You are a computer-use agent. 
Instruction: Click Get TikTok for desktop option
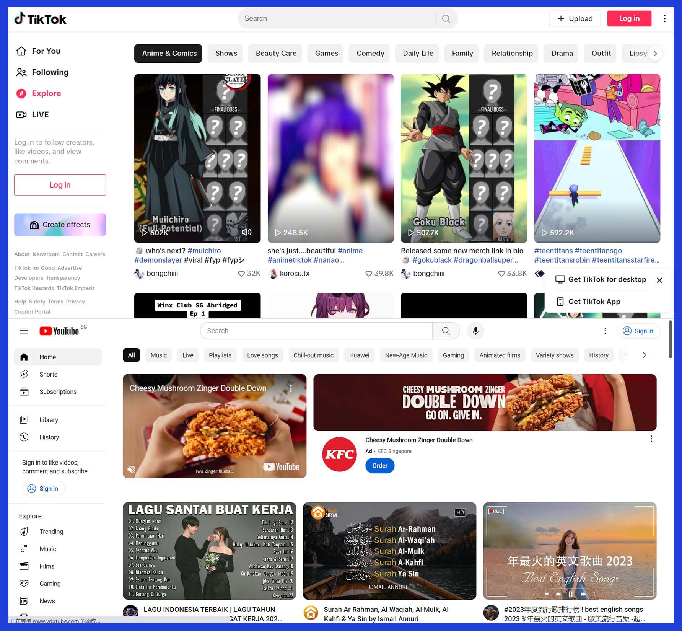[601, 279]
